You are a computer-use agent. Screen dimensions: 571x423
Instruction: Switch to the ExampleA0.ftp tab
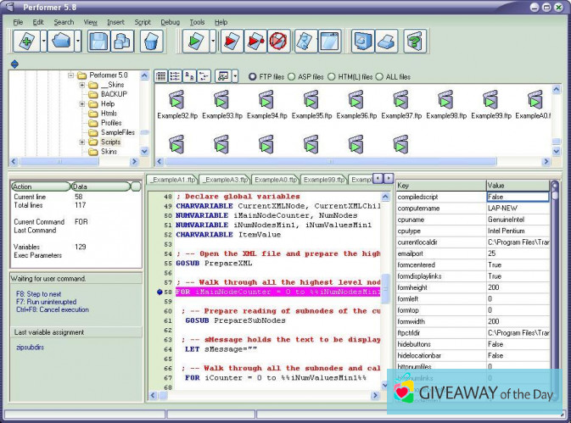click(276, 180)
